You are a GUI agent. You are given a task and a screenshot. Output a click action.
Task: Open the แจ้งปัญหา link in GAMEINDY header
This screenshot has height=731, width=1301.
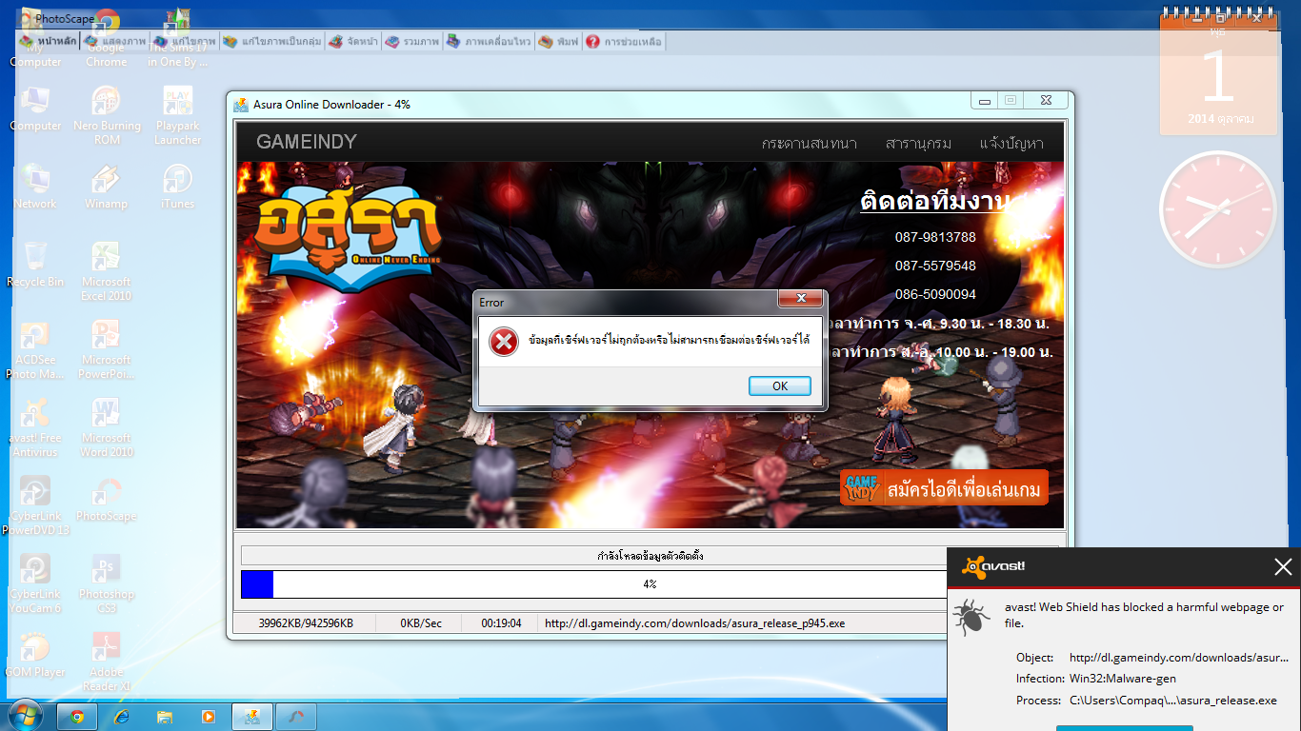point(1011,144)
